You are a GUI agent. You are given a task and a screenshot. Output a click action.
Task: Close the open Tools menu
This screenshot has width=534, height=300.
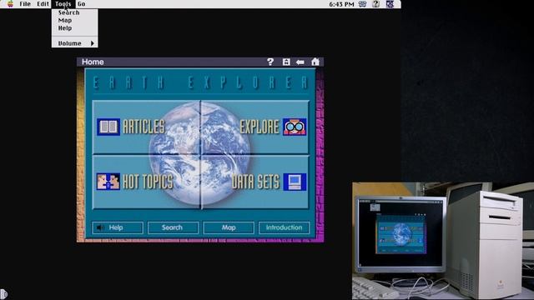pos(63,4)
